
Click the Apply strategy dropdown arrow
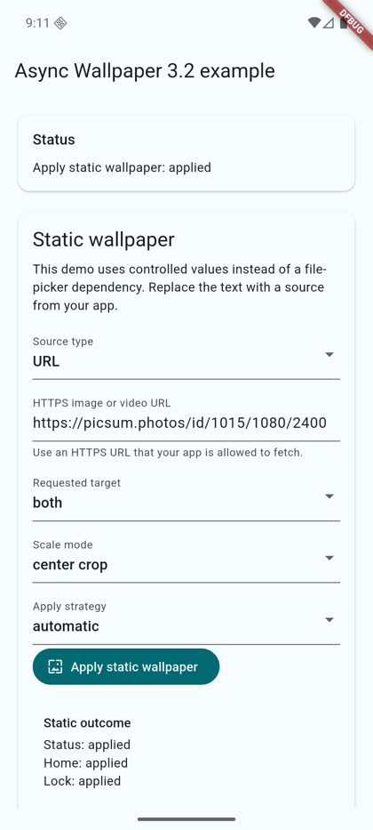pos(329,619)
